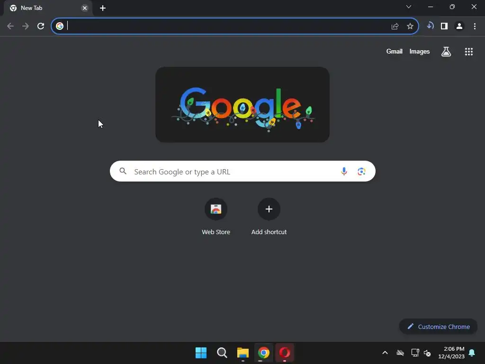
Task: Open the clock showing 2:06 PM
Action: pyautogui.click(x=451, y=353)
